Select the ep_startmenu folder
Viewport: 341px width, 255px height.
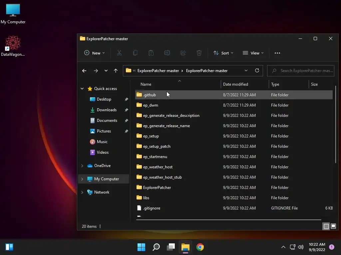pyautogui.click(x=234, y=157)
